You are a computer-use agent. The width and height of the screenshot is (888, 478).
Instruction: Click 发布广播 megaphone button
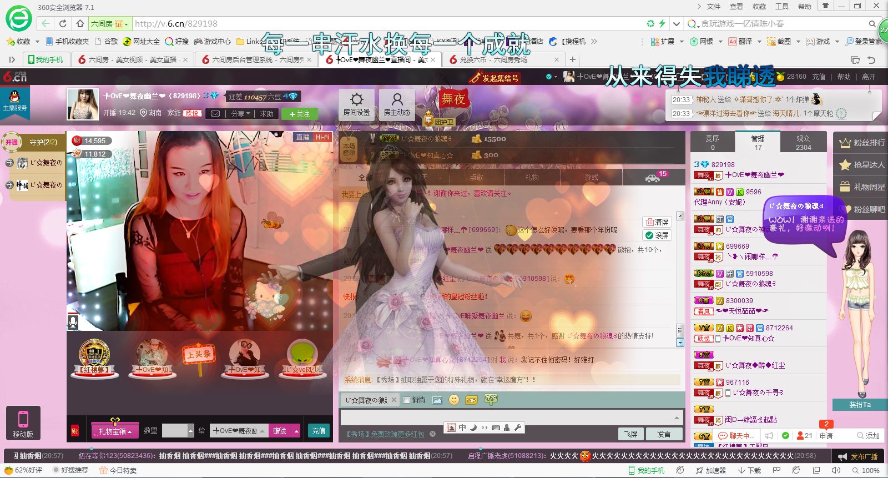pyautogui.click(x=857, y=456)
